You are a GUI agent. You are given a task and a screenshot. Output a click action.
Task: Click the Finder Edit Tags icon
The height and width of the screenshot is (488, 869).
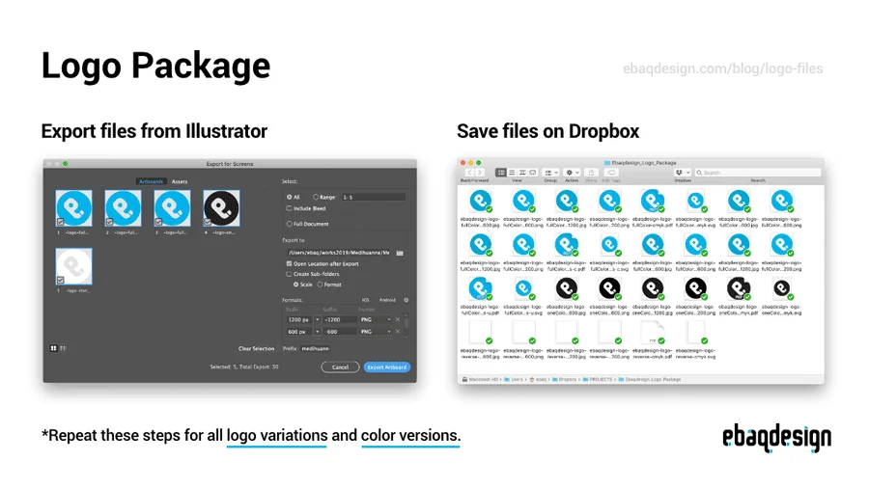coord(611,173)
